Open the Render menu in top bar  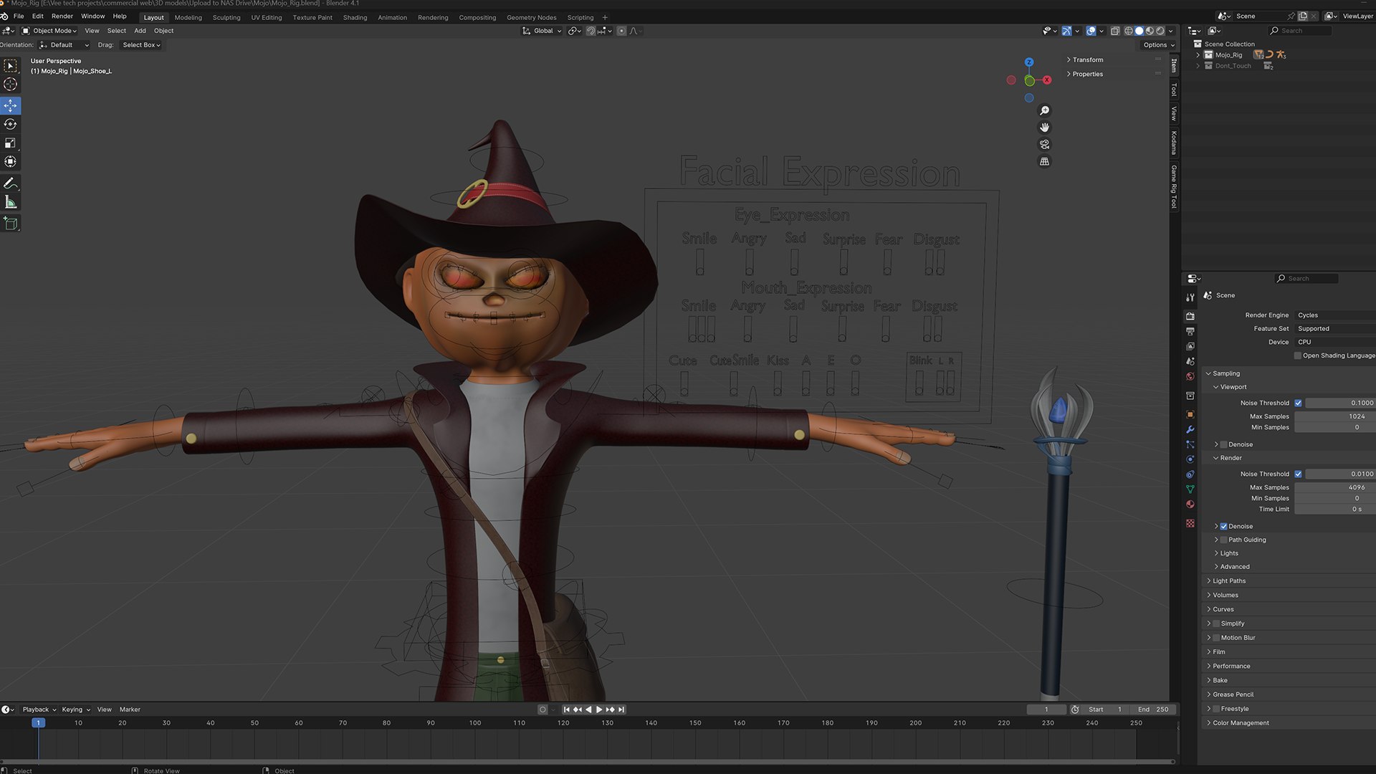click(x=62, y=16)
